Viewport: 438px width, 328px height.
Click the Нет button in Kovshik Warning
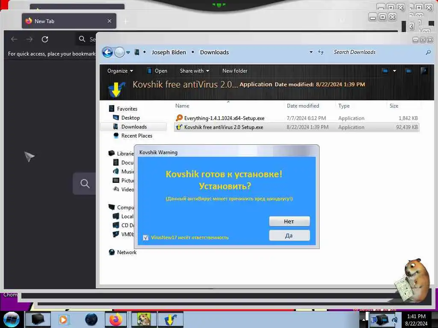pos(289,221)
